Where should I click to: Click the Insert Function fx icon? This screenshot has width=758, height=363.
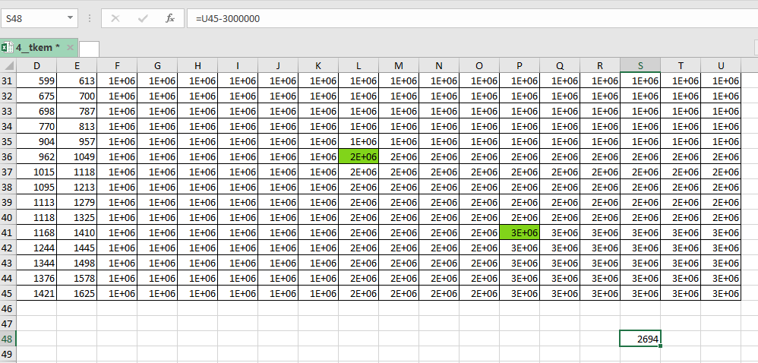(x=170, y=18)
